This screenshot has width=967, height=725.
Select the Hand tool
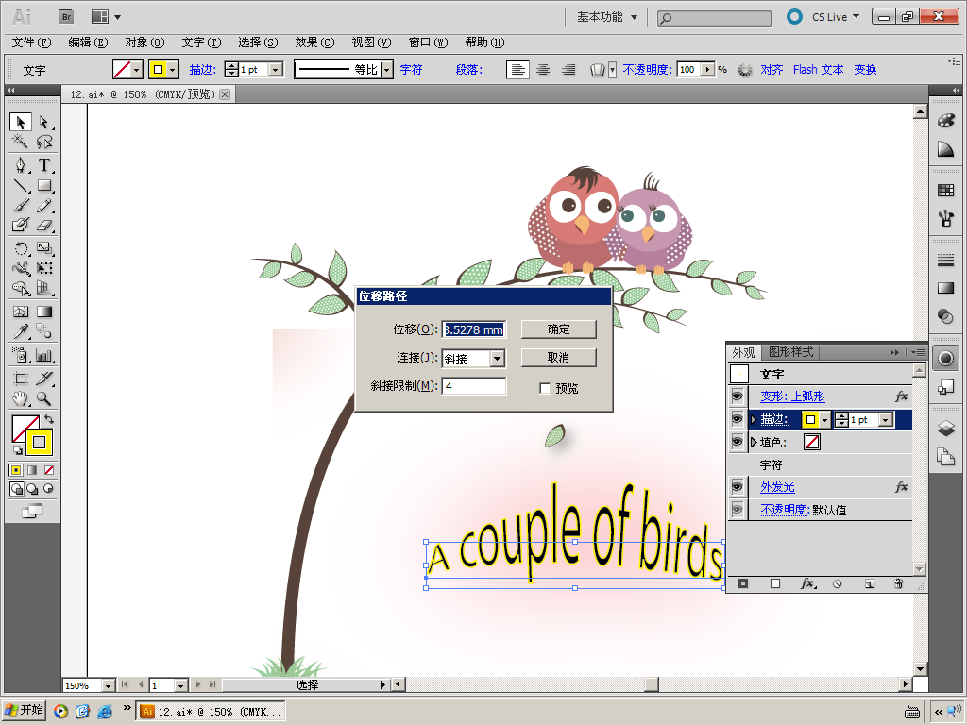pyautogui.click(x=21, y=398)
